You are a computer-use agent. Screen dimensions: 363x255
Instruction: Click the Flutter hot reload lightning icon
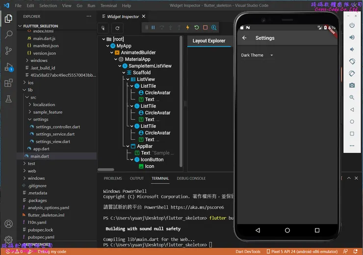pyautogui.click(x=188, y=28)
